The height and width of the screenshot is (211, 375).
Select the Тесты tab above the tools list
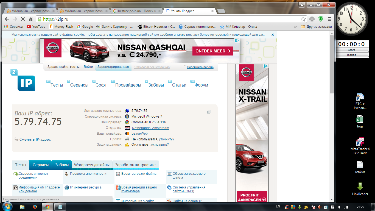(21, 165)
